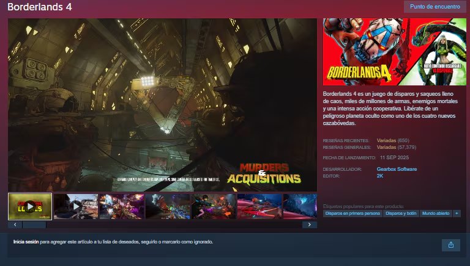
Task: Play the first trailer thumbnail with the green background
Action: 30,207
